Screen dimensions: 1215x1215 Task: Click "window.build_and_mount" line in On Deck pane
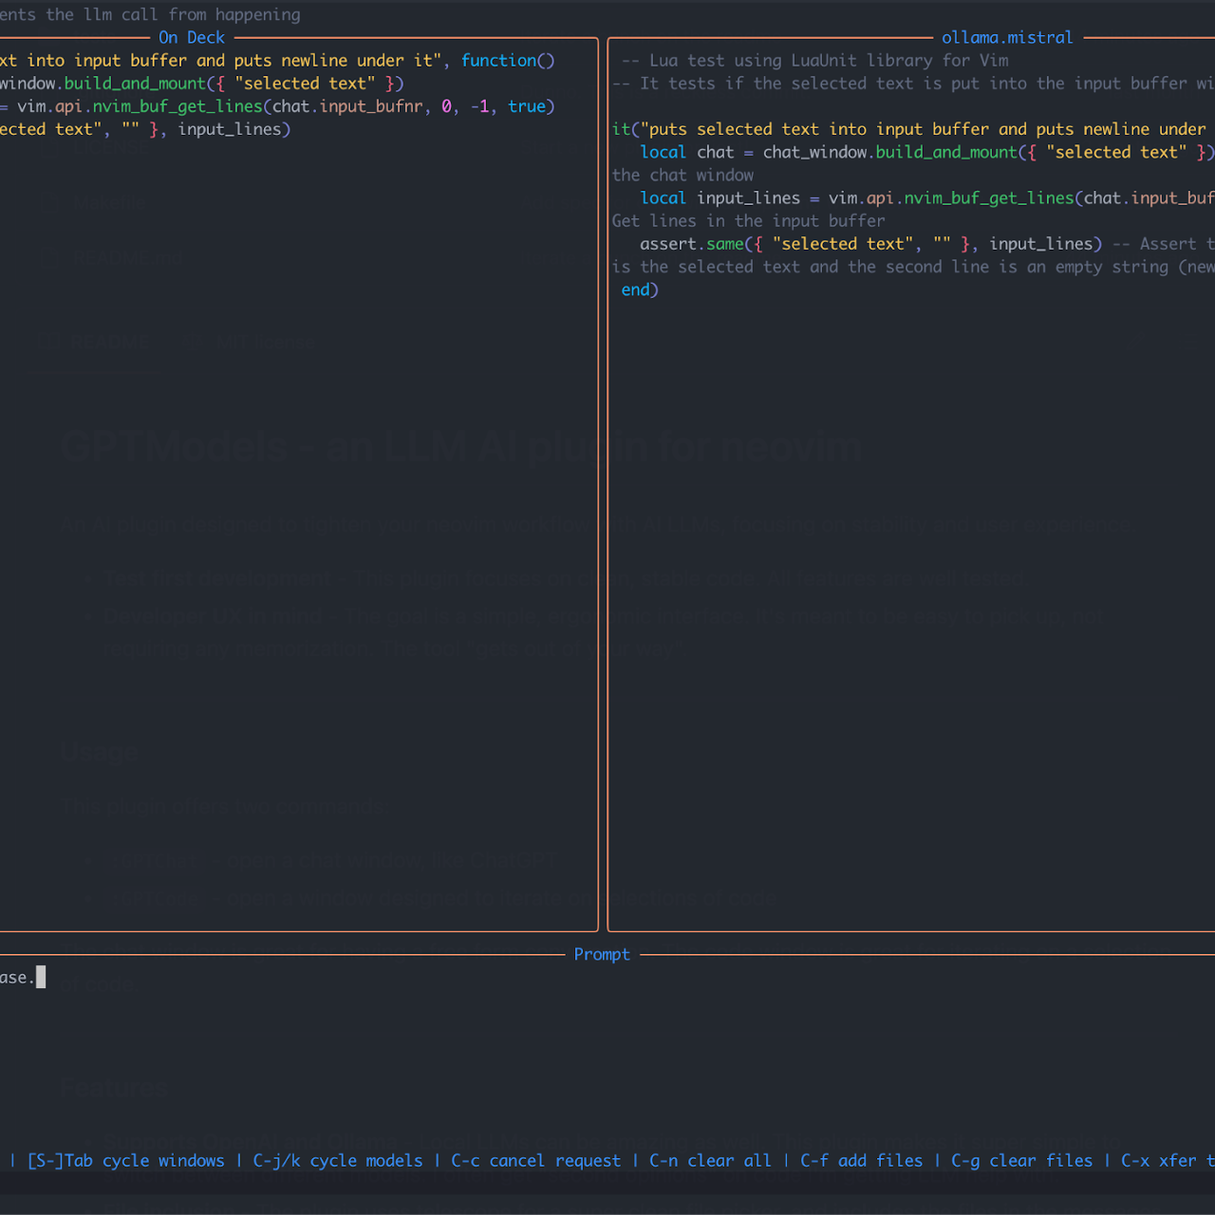click(202, 84)
